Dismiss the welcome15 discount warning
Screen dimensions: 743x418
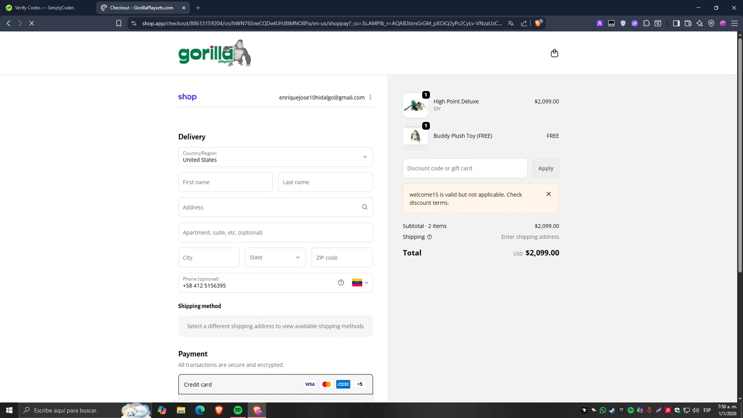548,194
